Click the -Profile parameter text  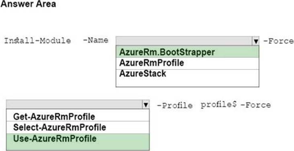[175, 106]
